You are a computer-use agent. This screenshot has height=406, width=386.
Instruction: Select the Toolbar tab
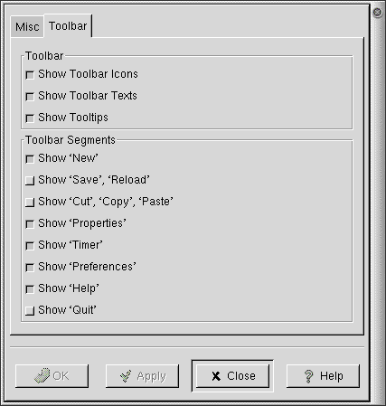[68, 26]
